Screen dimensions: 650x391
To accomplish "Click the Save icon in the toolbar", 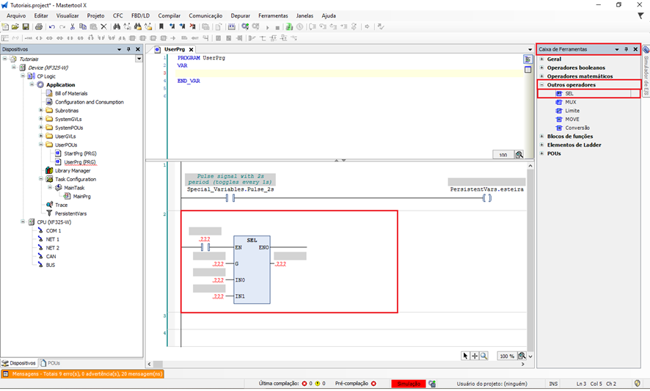I will tap(26, 27).
